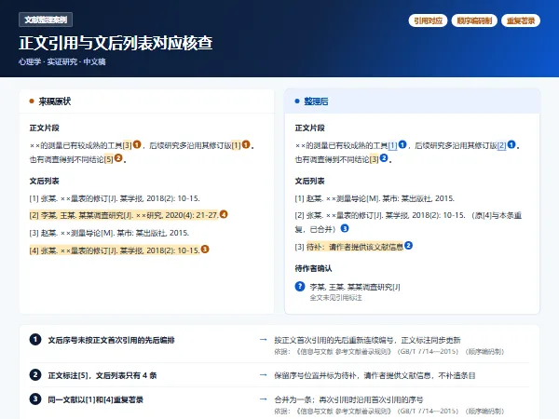Click the 文献整理案例 badge in header
This screenshot has height=419, width=559.
pos(46,20)
